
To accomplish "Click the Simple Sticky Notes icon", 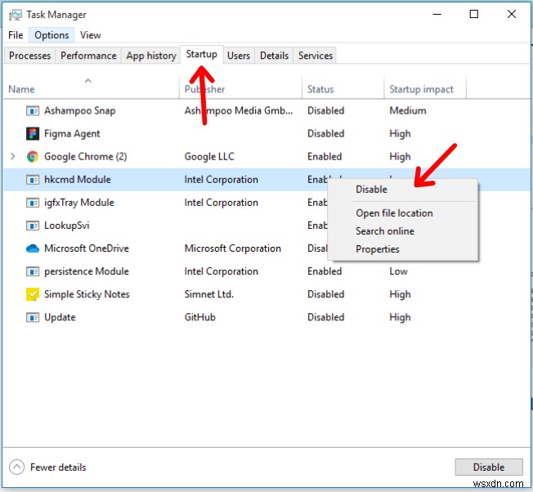I will click(x=33, y=294).
